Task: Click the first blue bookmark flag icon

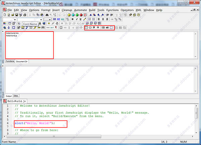Action: coord(90,15)
